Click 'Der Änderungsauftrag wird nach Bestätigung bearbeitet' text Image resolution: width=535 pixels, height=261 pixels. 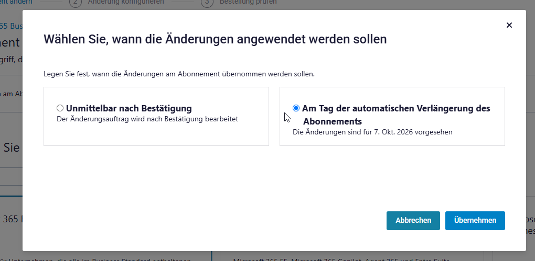pyautogui.click(x=147, y=119)
